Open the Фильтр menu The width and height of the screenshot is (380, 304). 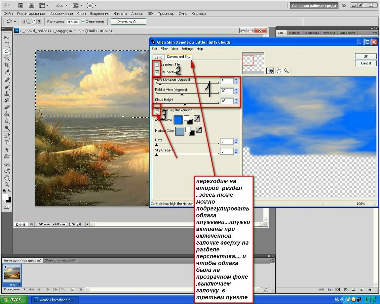[x=121, y=14]
